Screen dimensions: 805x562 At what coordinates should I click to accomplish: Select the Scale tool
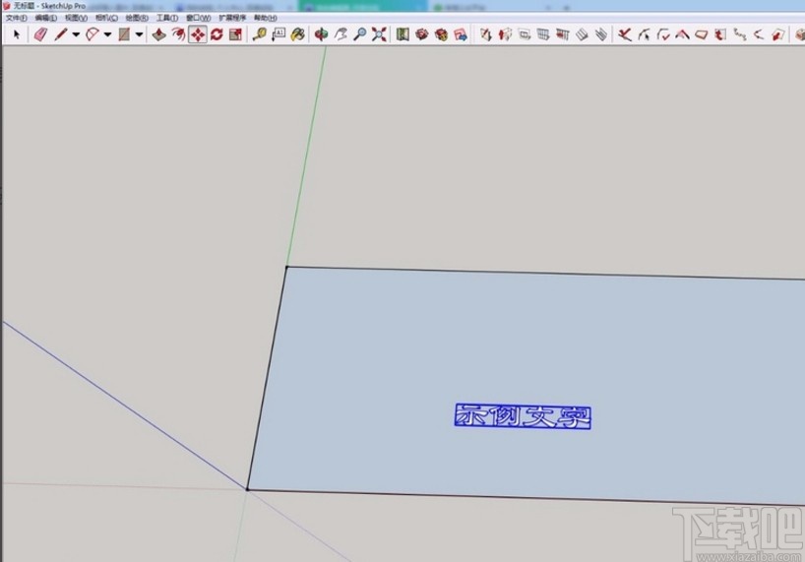point(235,34)
